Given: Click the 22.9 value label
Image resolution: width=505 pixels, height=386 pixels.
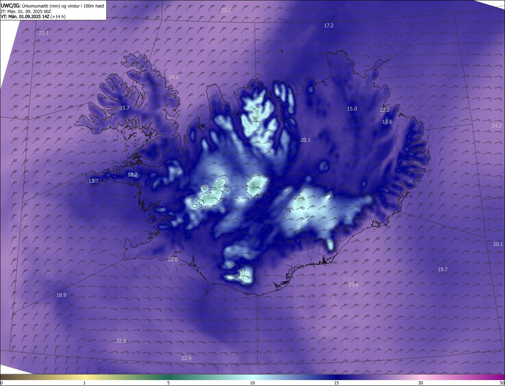Looking at the screenshot, I should coord(186,358).
